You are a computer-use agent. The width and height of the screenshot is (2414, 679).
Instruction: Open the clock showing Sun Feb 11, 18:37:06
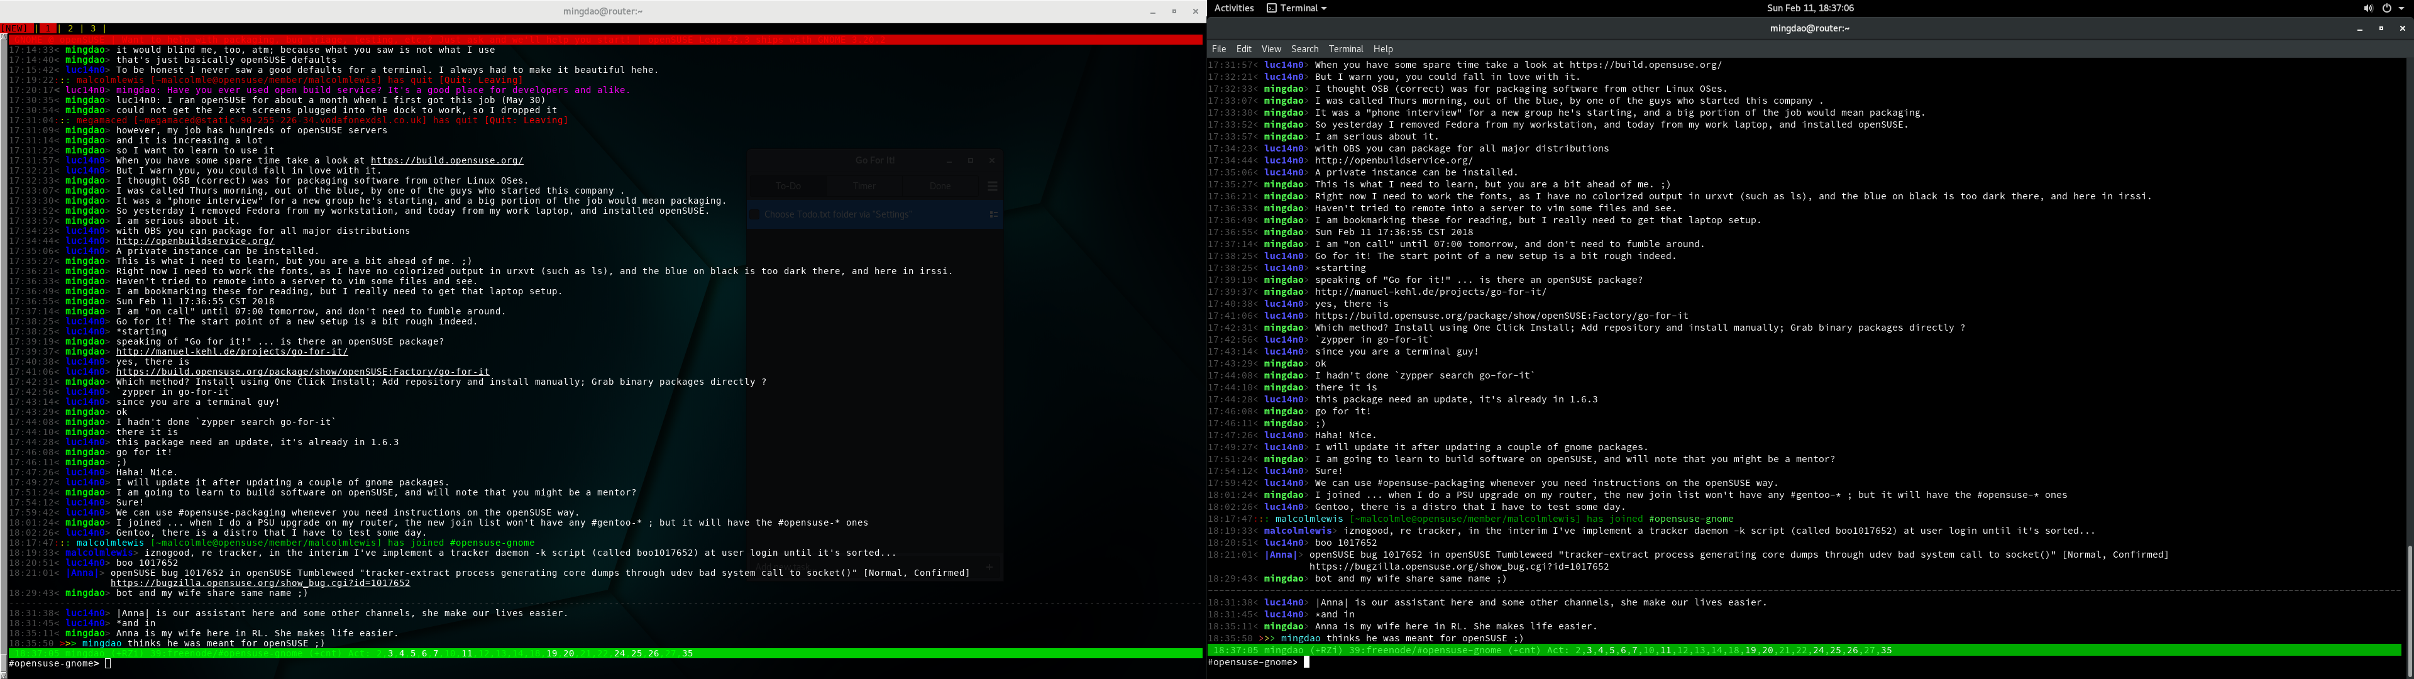pyautogui.click(x=1810, y=8)
